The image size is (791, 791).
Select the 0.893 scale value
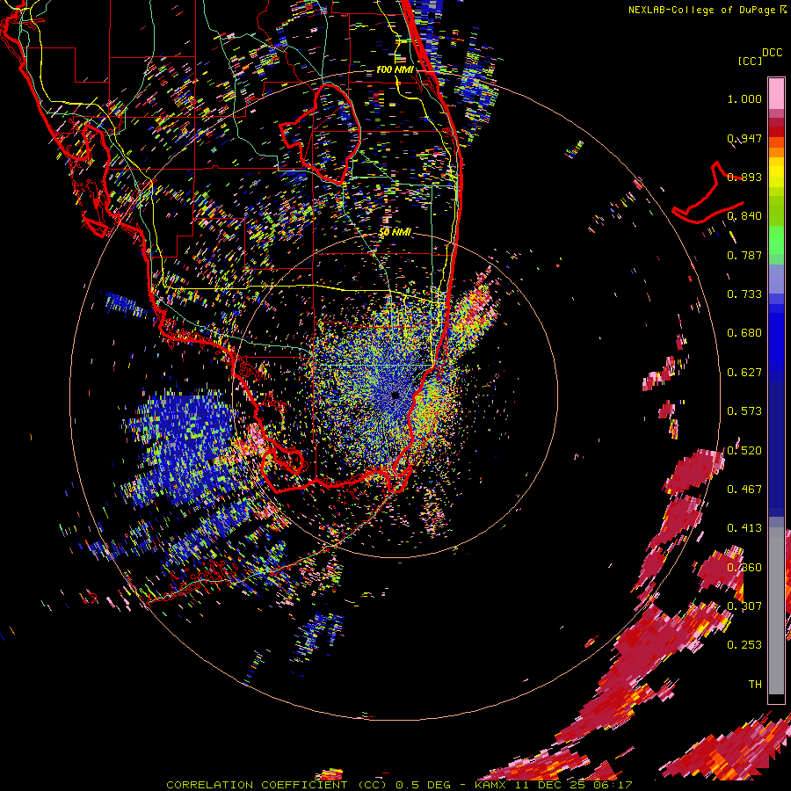coord(744,177)
